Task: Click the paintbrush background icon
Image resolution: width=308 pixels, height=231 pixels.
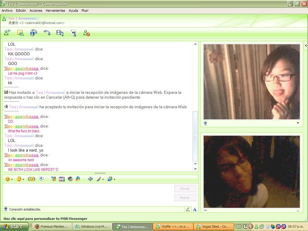Action: (x=99, y=179)
